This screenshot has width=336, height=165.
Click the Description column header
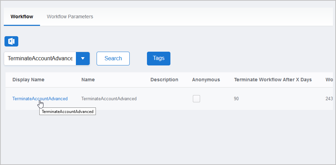pos(164,80)
